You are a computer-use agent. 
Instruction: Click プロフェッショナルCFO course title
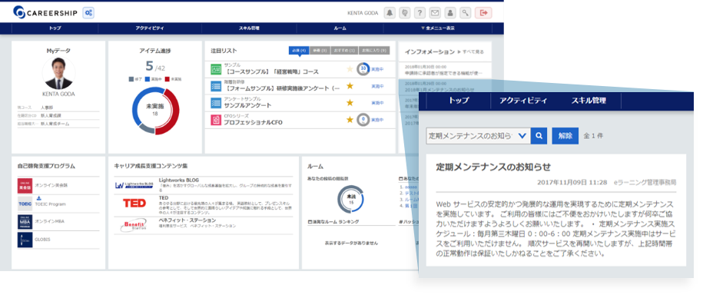coord(254,122)
